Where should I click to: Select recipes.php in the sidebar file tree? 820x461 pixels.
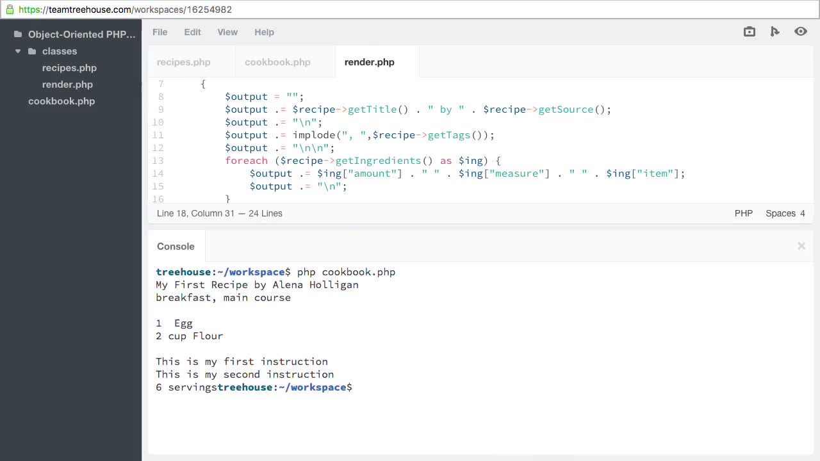(69, 68)
